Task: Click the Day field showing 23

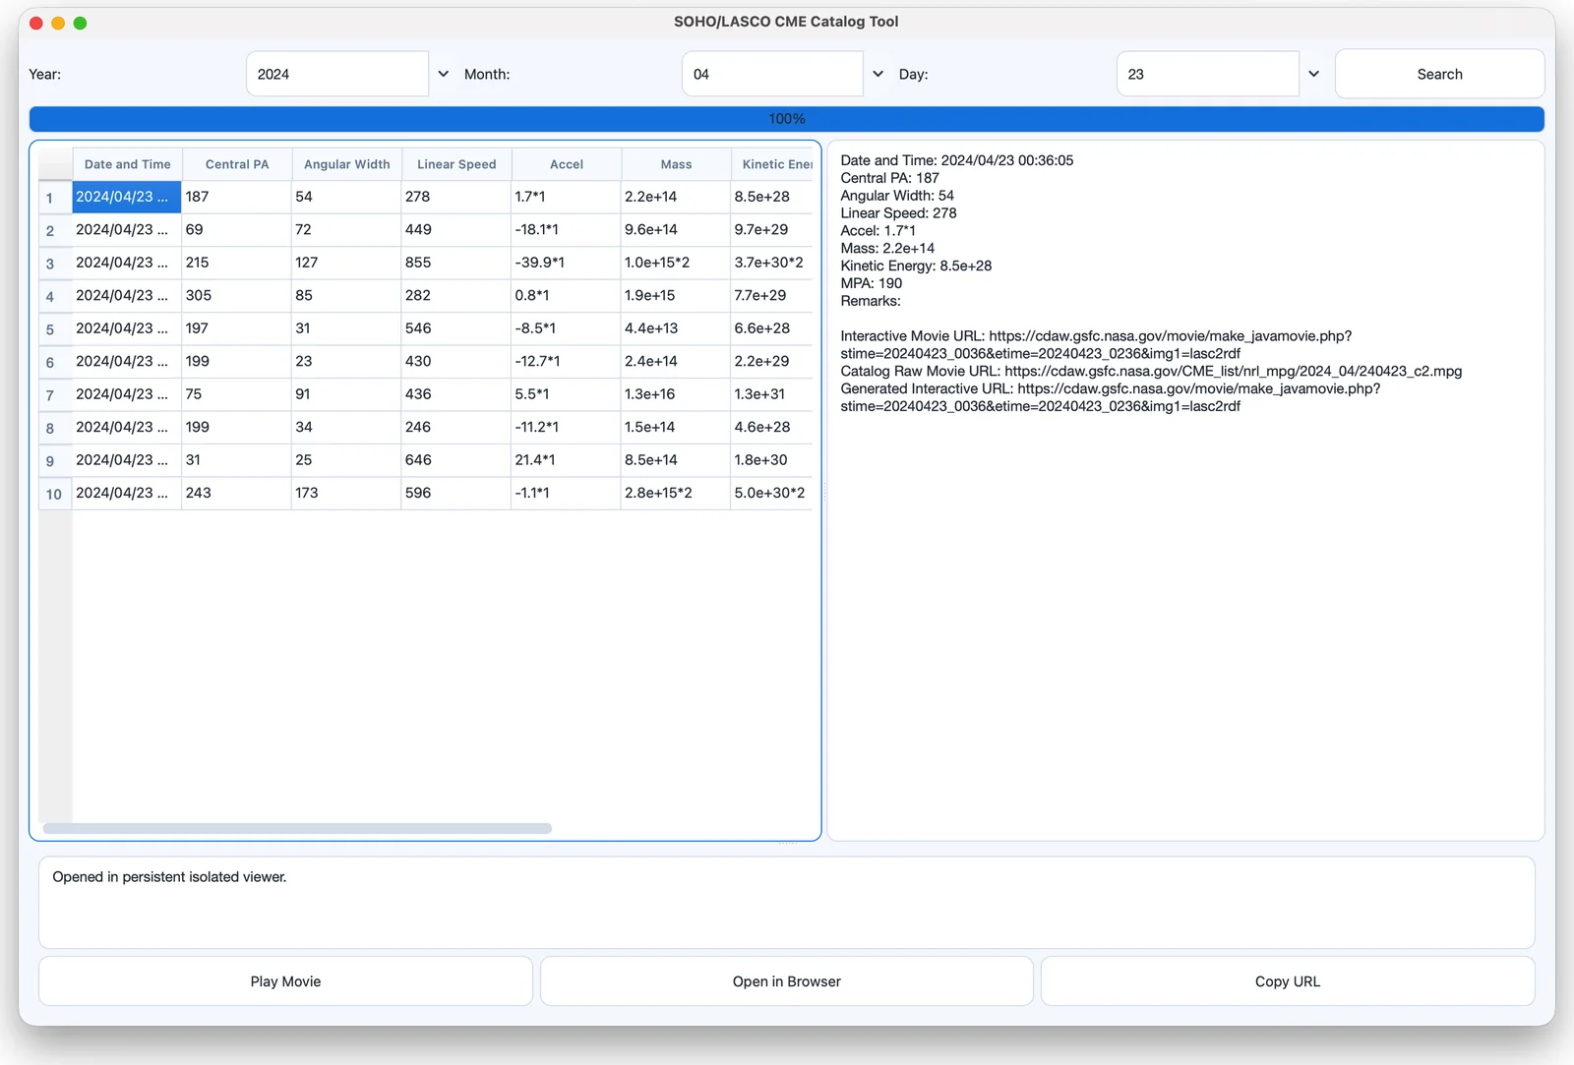Action: click(1208, 74)
